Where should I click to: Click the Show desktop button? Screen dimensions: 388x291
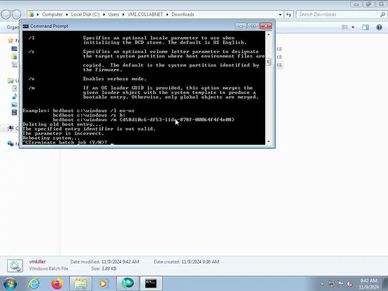385,283
